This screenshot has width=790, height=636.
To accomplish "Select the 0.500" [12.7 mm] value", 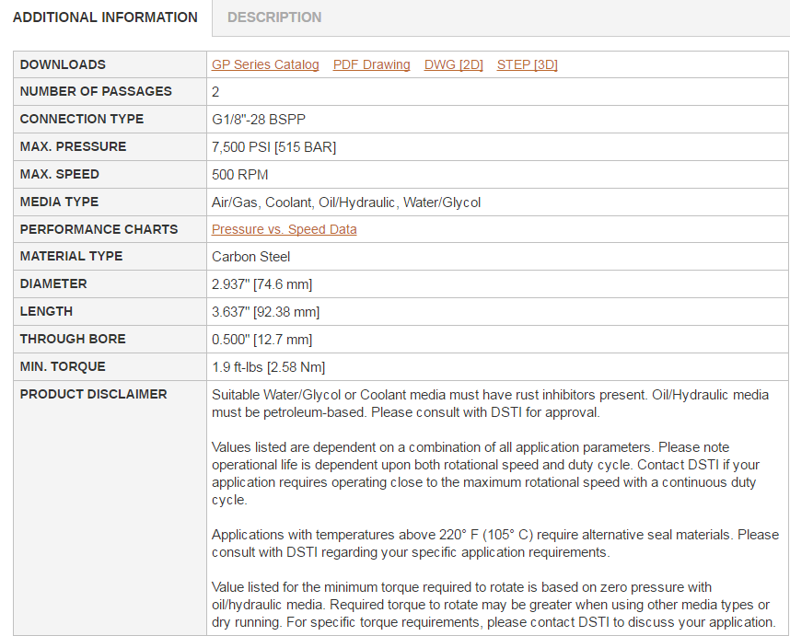I will click(x=262, y=340).
